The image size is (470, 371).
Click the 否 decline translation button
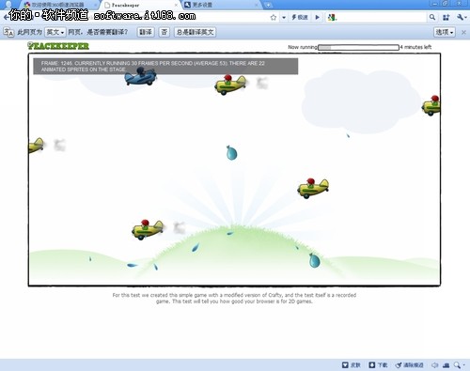tap(164, 32)
